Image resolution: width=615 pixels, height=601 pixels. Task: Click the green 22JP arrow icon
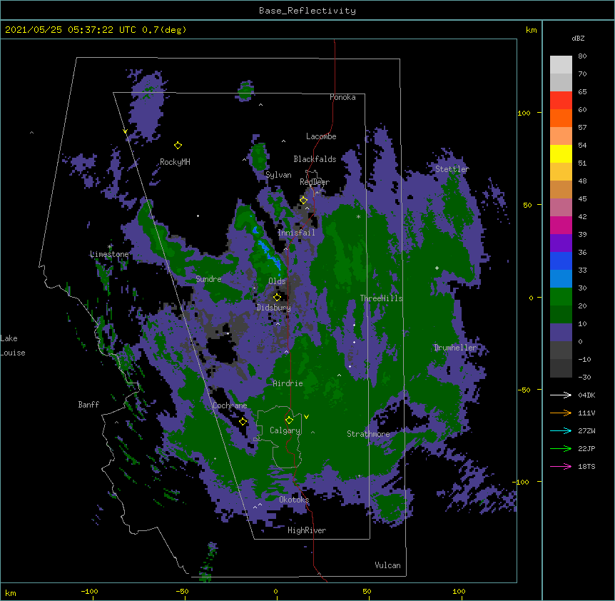[561, 448]
